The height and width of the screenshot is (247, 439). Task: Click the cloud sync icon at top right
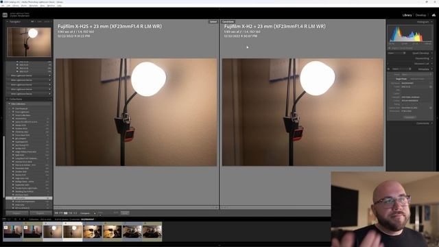tap(434, 15)
